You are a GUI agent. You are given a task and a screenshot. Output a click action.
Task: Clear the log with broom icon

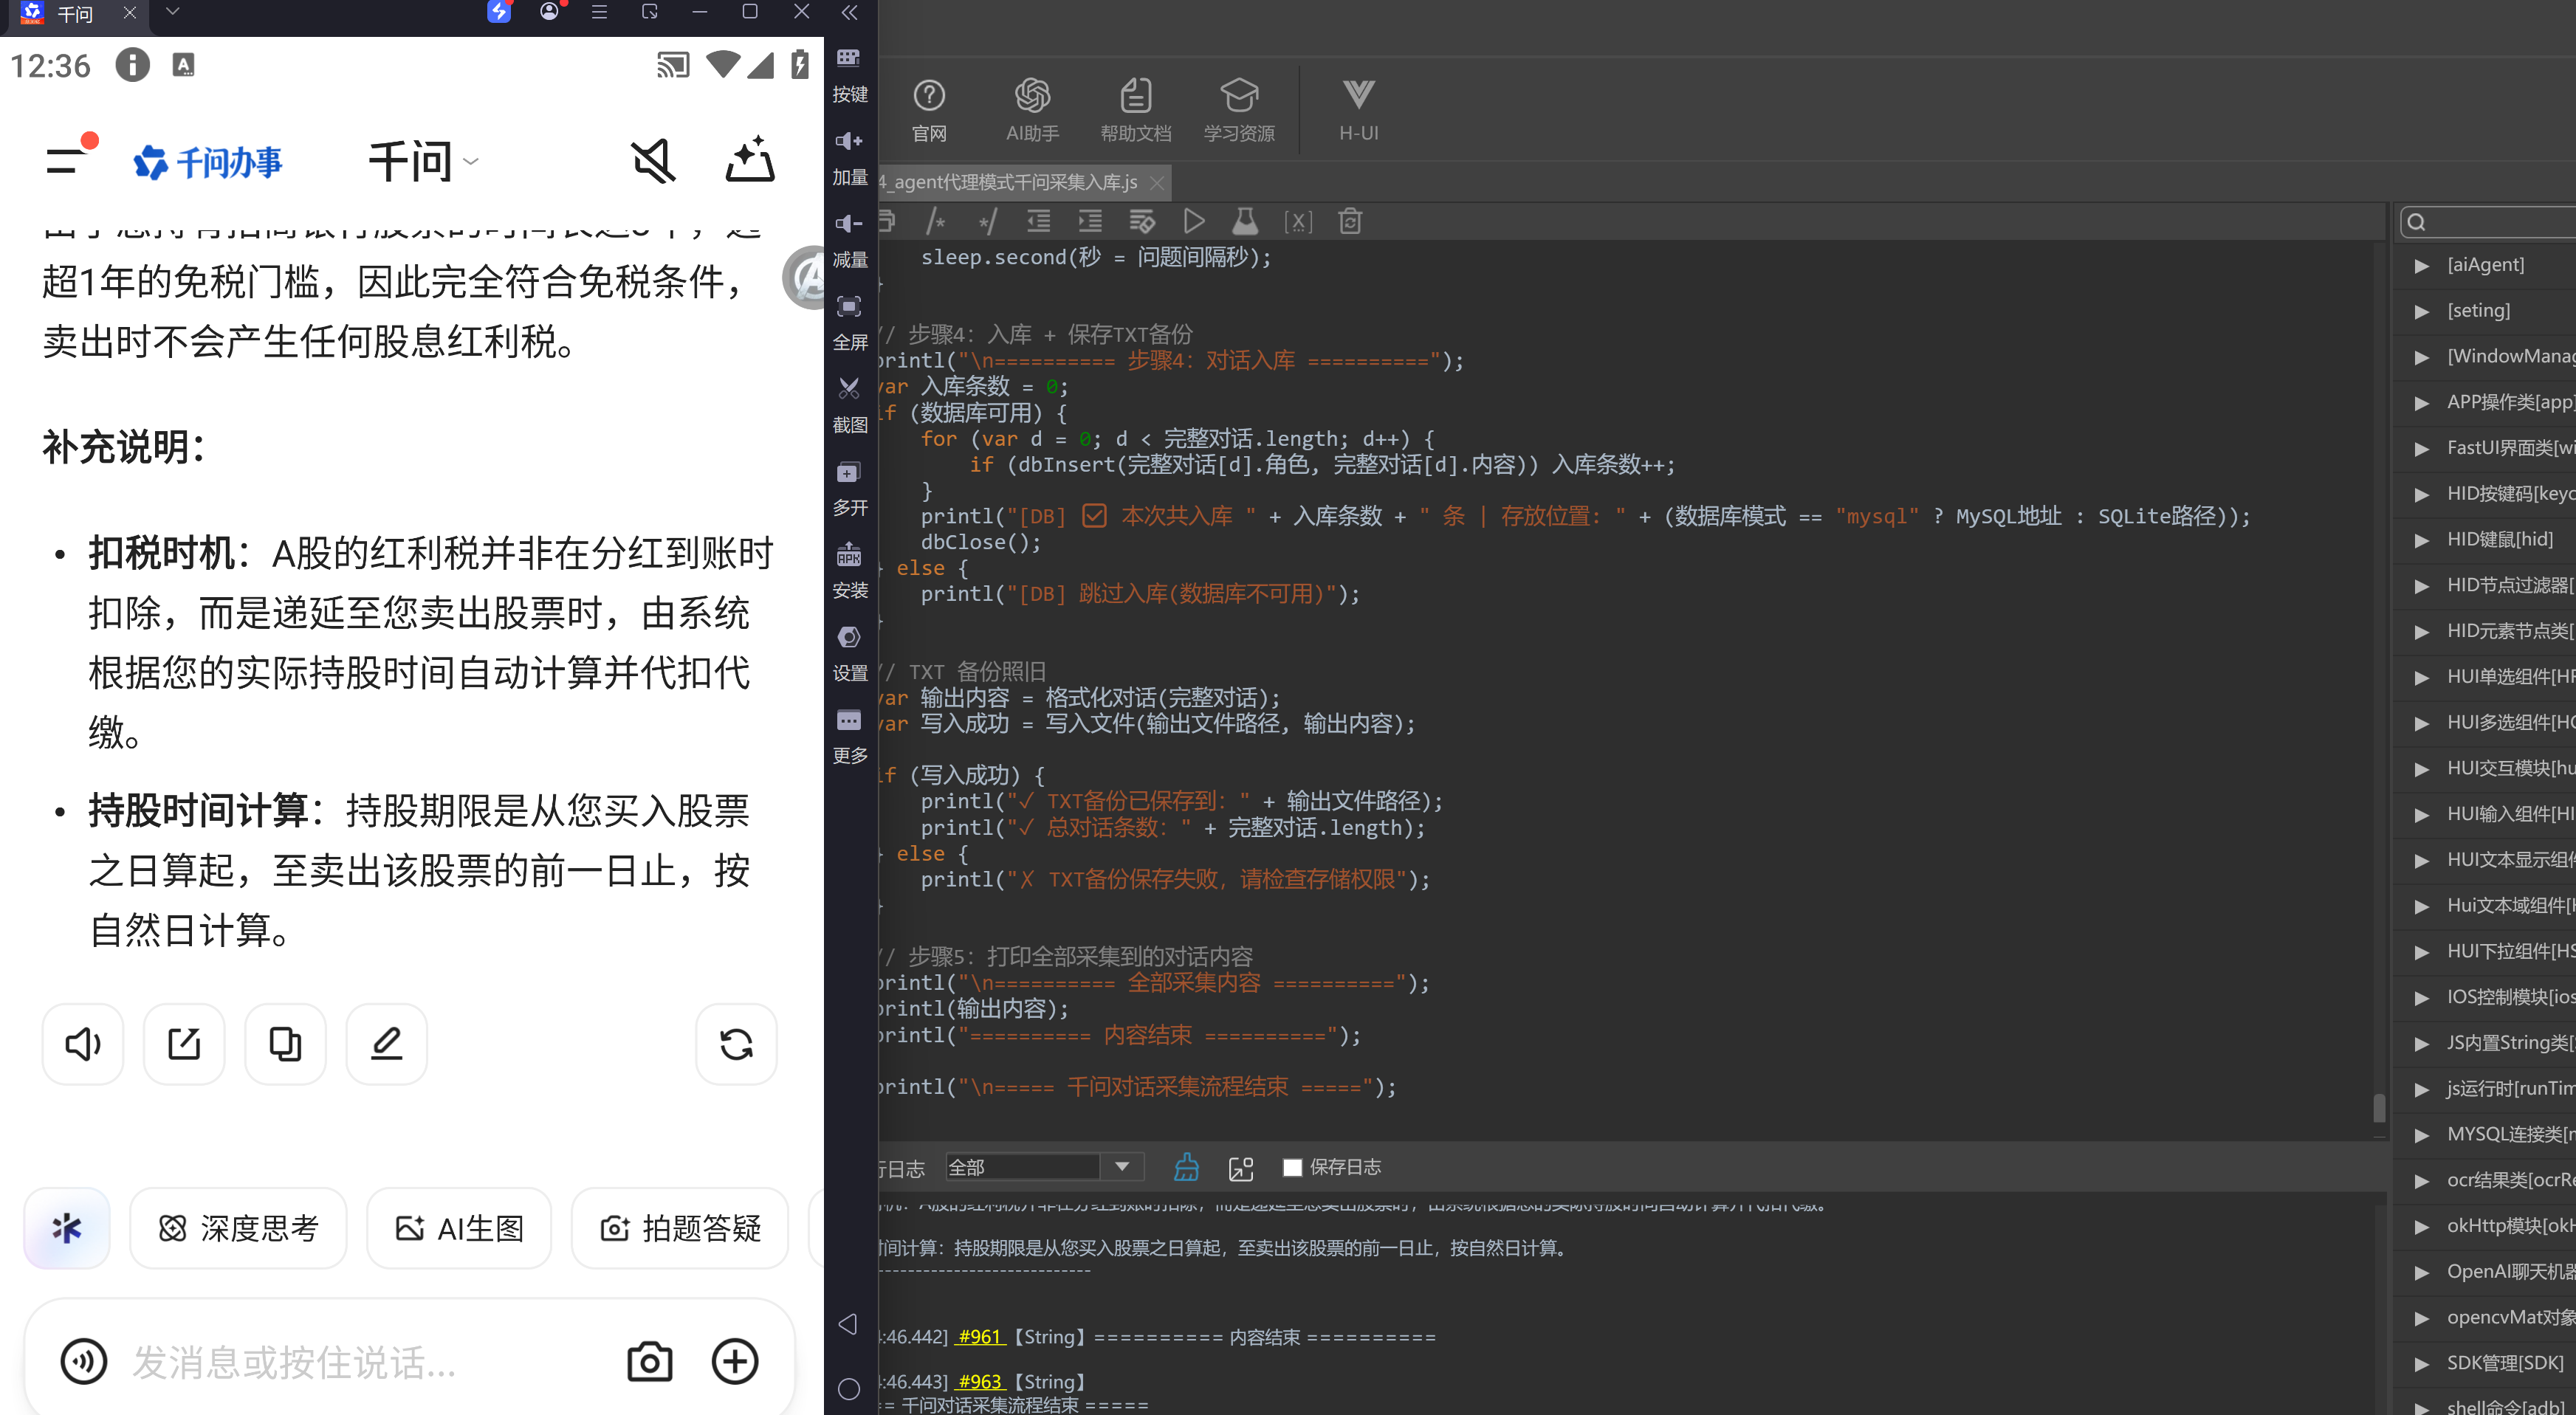1187,1167
